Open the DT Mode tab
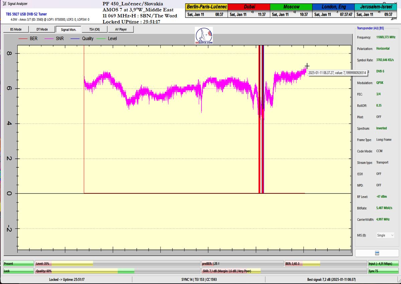 point(42,29)
